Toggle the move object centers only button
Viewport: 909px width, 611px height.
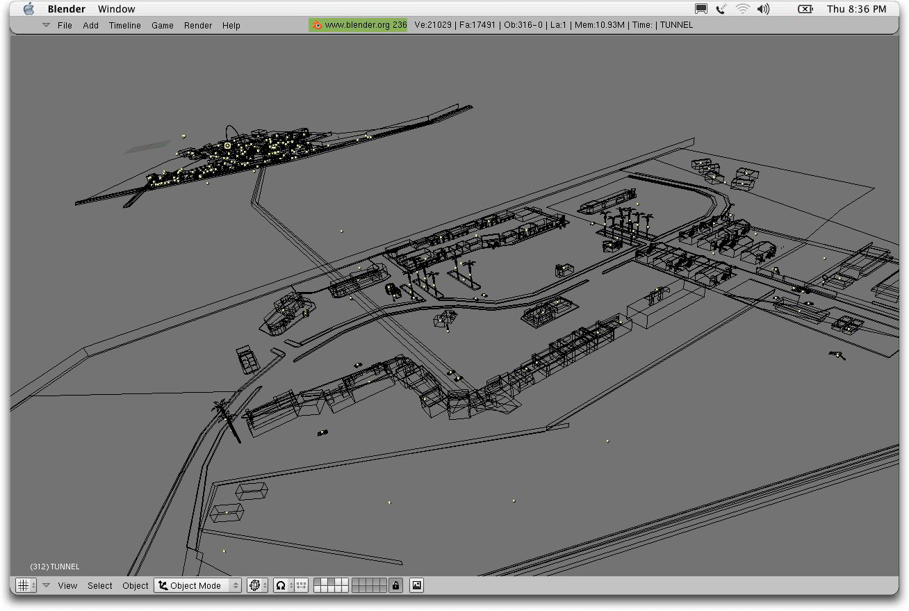(x=301, y=585)
